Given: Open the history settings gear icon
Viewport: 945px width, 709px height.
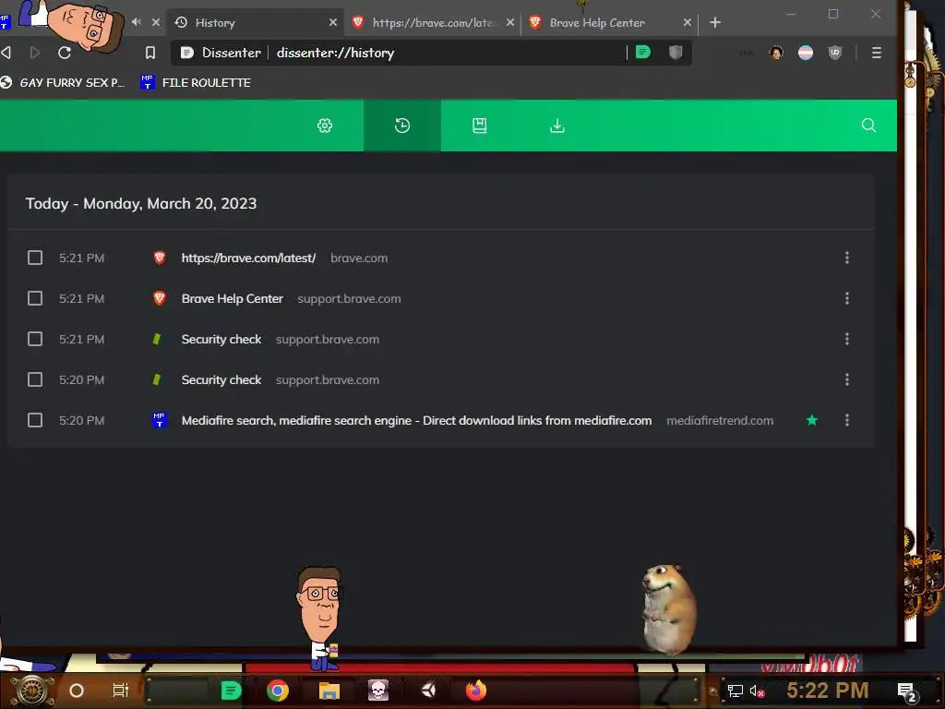Looking at the screenshot, I should pos(325,126).
